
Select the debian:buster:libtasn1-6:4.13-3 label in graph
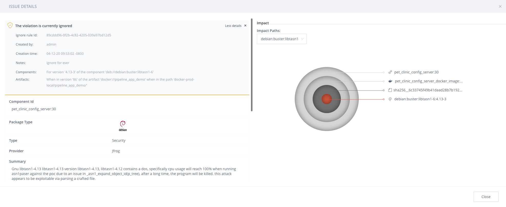pyautogui.click(x=420, y=99)
